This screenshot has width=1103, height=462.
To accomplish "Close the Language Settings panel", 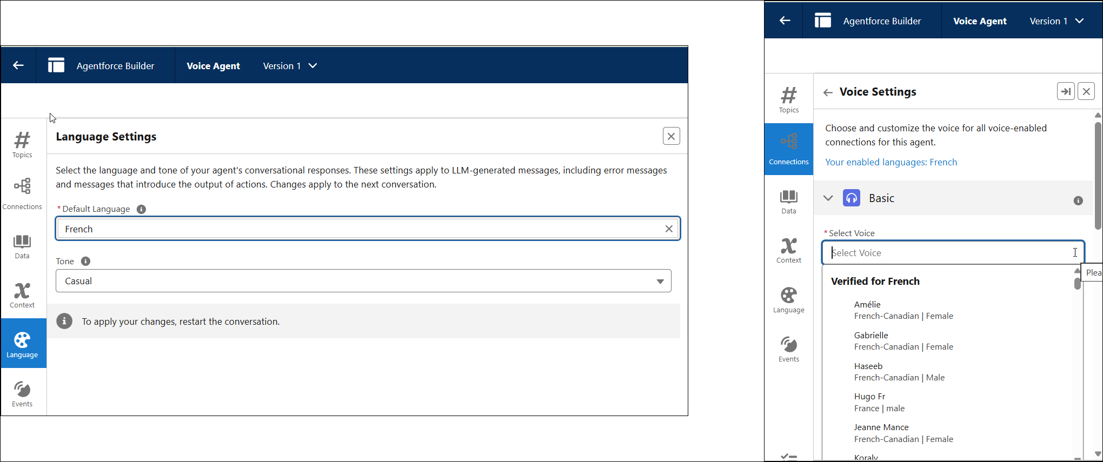I will [x=671, y=136].
